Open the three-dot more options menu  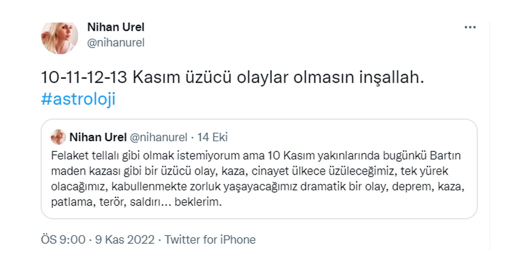pos(470,27)
